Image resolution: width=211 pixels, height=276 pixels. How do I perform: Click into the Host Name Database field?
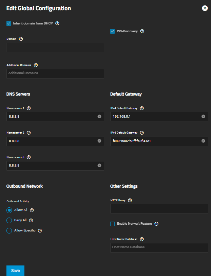[x=159, y=248]
